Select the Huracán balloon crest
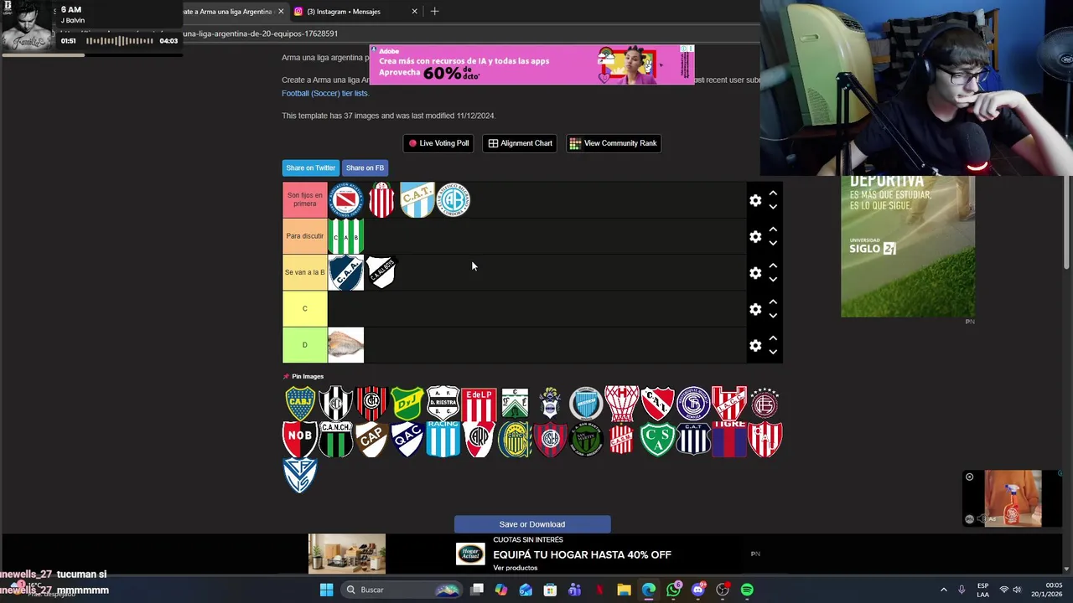This screenshot has height=603, width=1073. click(622, 404)
